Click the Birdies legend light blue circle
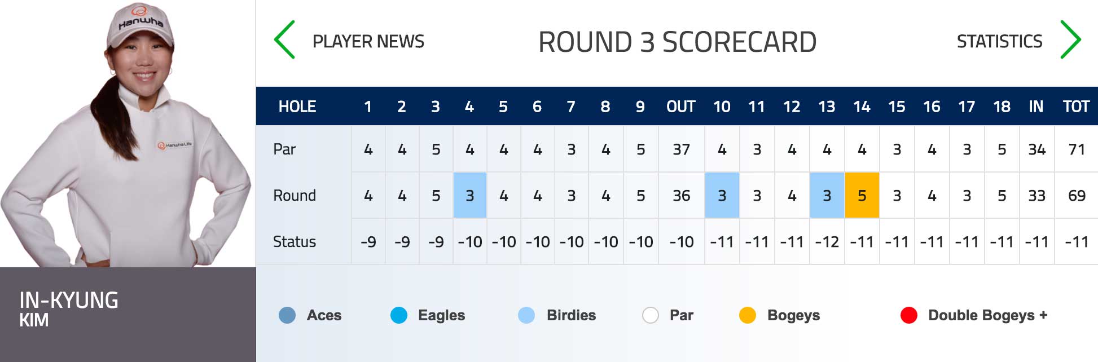The width and height of the screenshot is (1098, 362). [x=526, y=315]
